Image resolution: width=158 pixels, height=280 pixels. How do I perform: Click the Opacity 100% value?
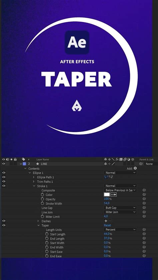coord(108,199)
